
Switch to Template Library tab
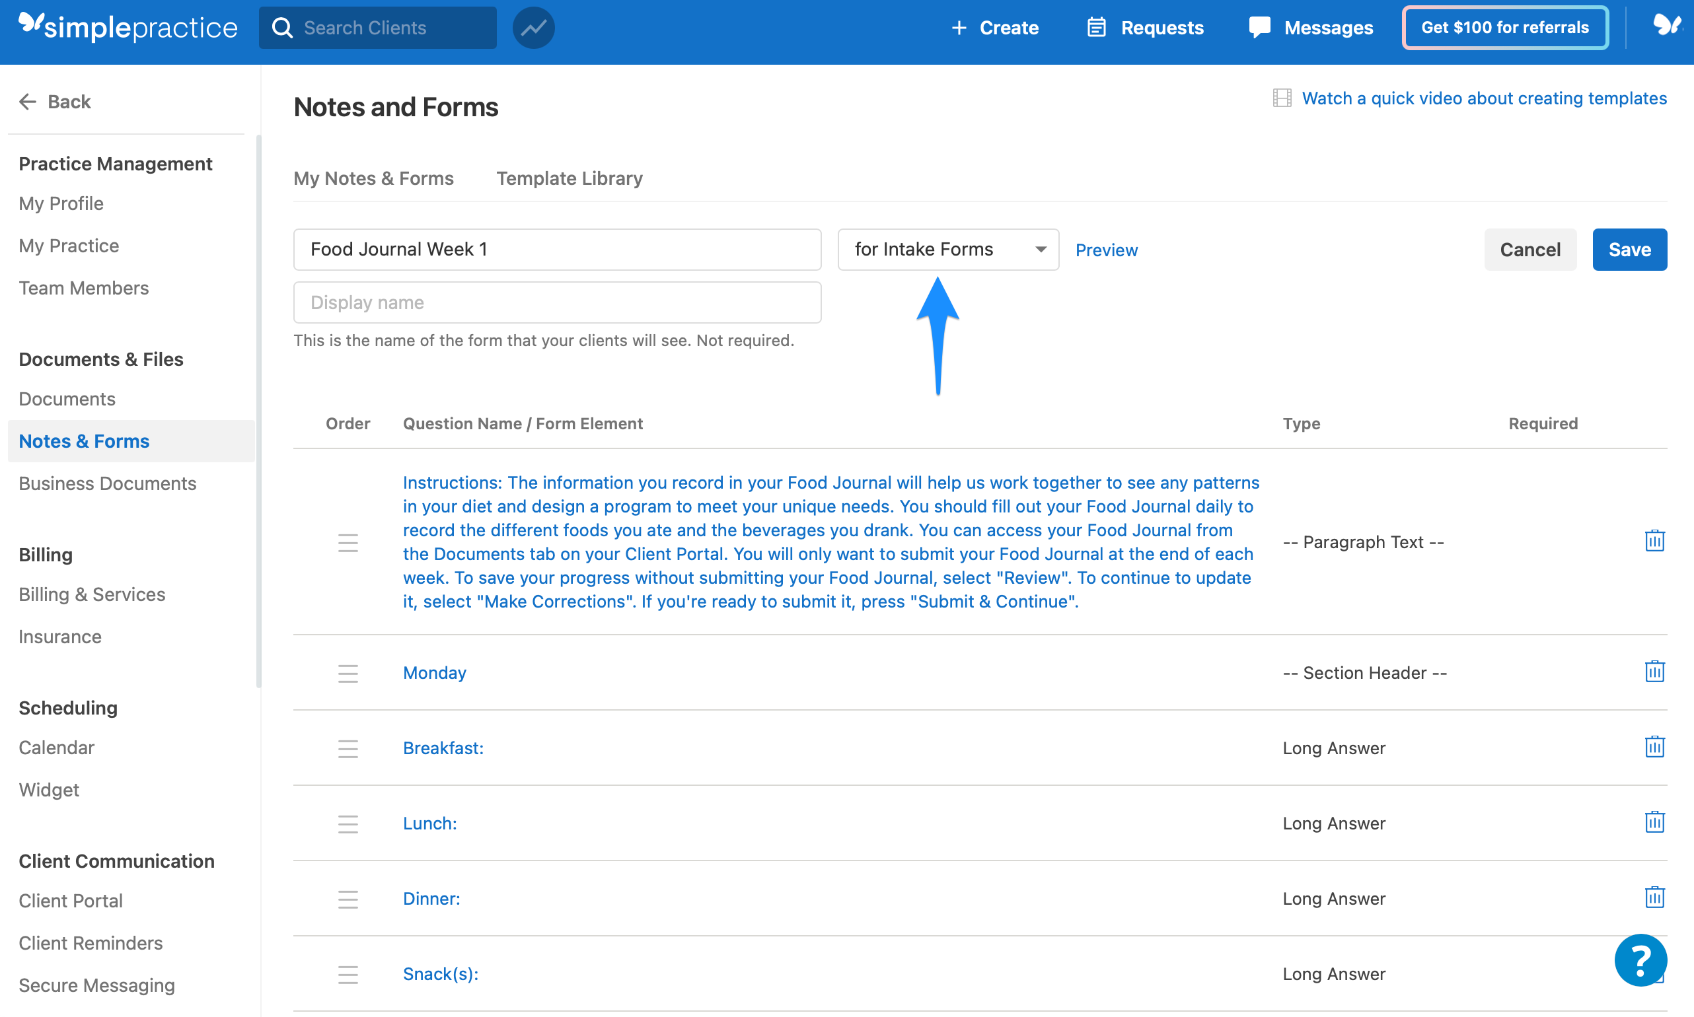click(x=569, y=178)
